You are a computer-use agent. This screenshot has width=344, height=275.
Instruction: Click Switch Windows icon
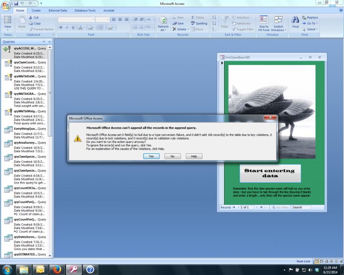coord(278,24)
